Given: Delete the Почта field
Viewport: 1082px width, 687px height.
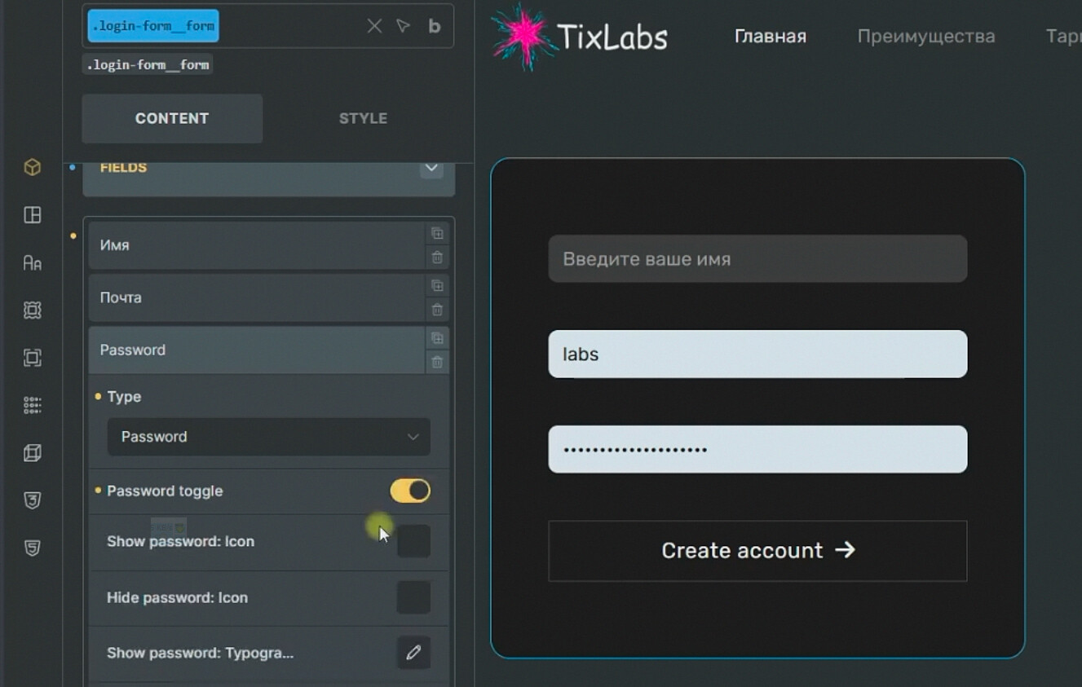Looking at the screenshot, I should tap(437, 310).
